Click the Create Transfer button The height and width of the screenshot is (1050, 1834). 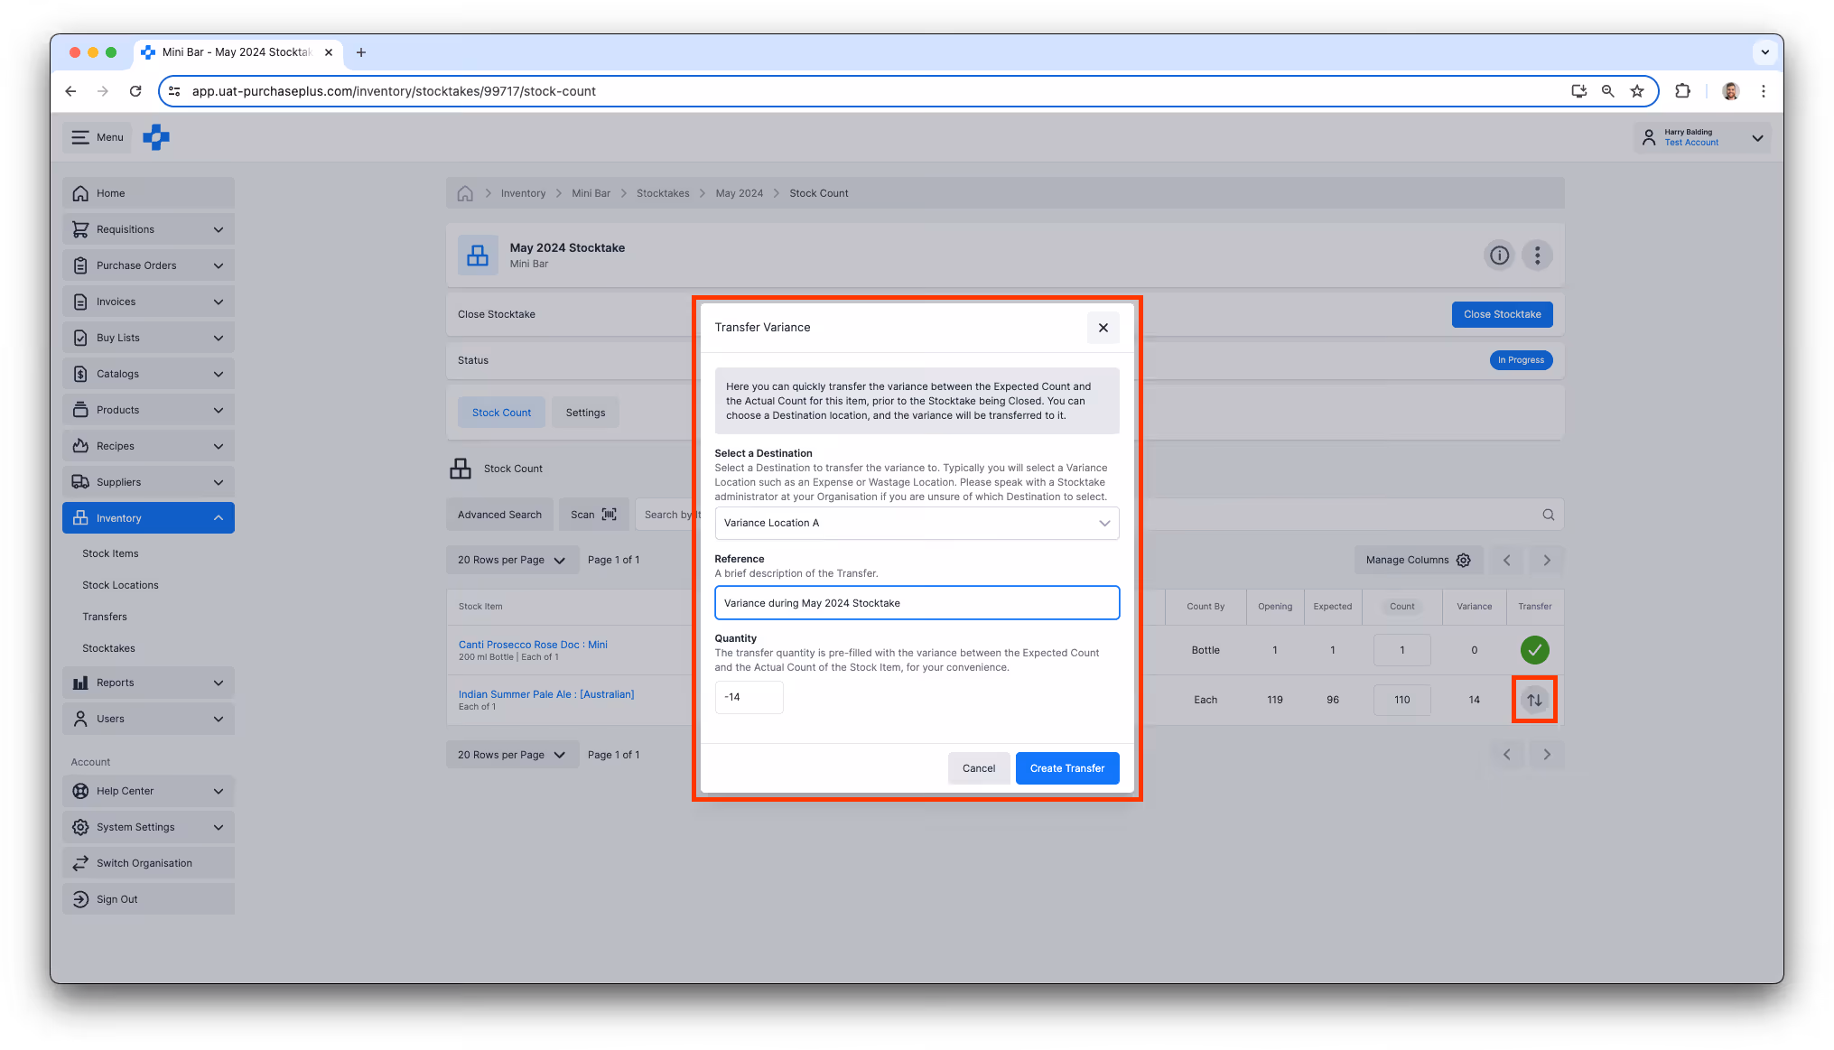click(1066, 768)
